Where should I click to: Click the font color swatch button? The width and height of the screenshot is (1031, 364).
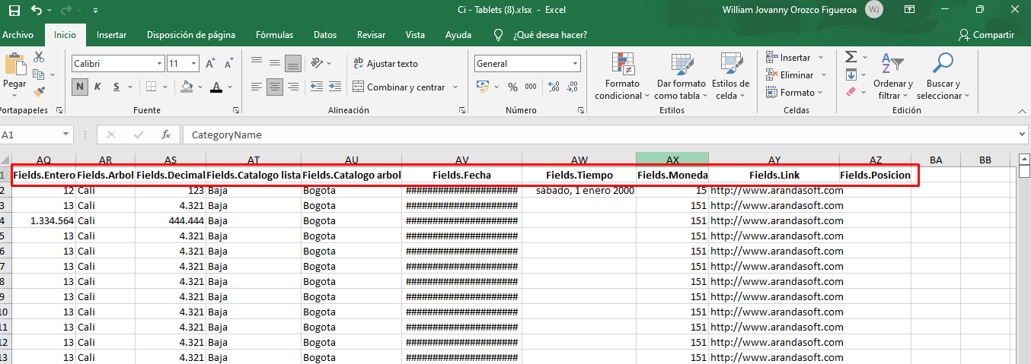coord(216,87)
